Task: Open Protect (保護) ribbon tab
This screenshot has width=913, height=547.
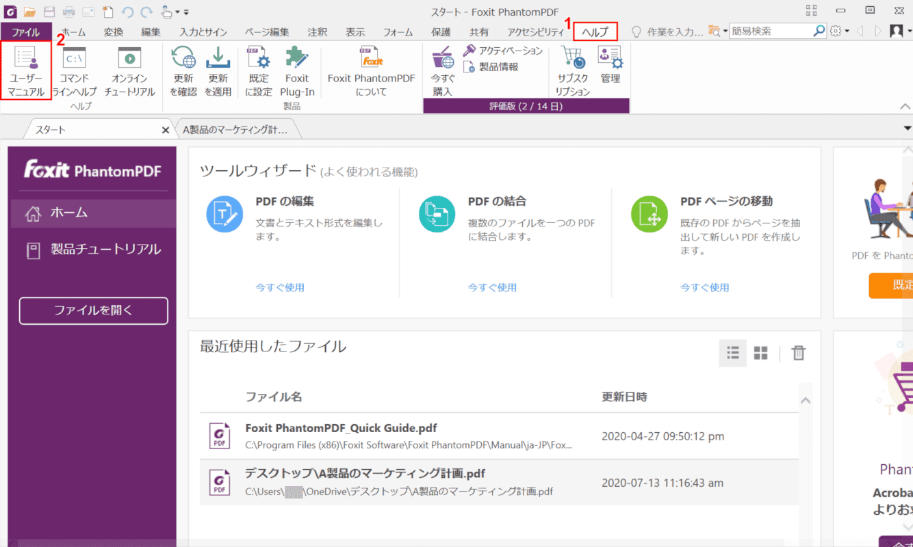Action: (x=441, y=31)
